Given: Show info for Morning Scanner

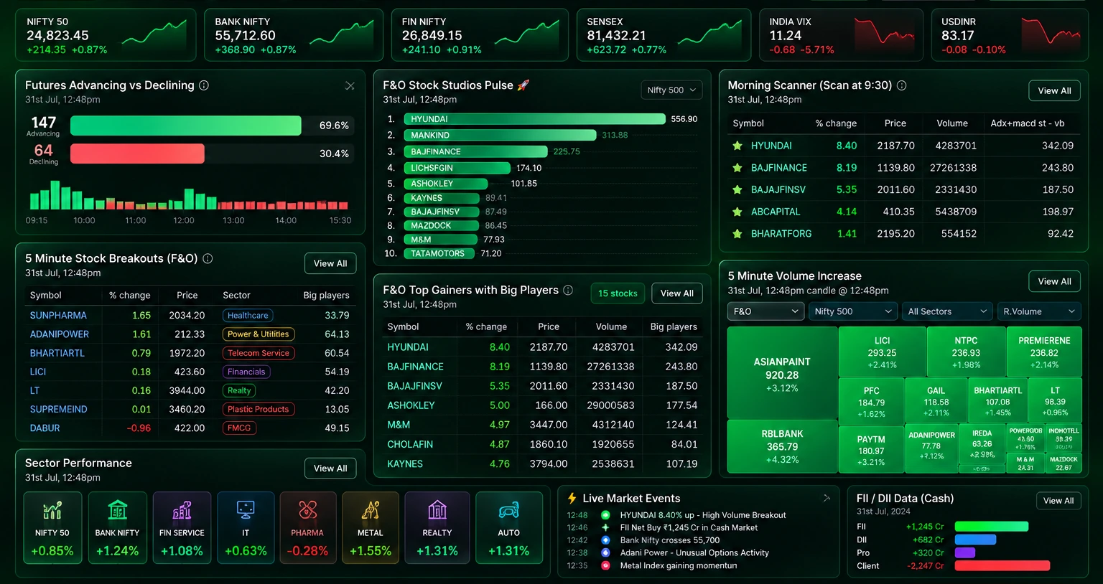Looking at the screenshot, I should (902, 85).
